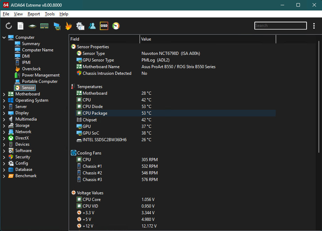Click the user contact toolbar icon
Screen dimensions: 322x231
tap(92, 26)
